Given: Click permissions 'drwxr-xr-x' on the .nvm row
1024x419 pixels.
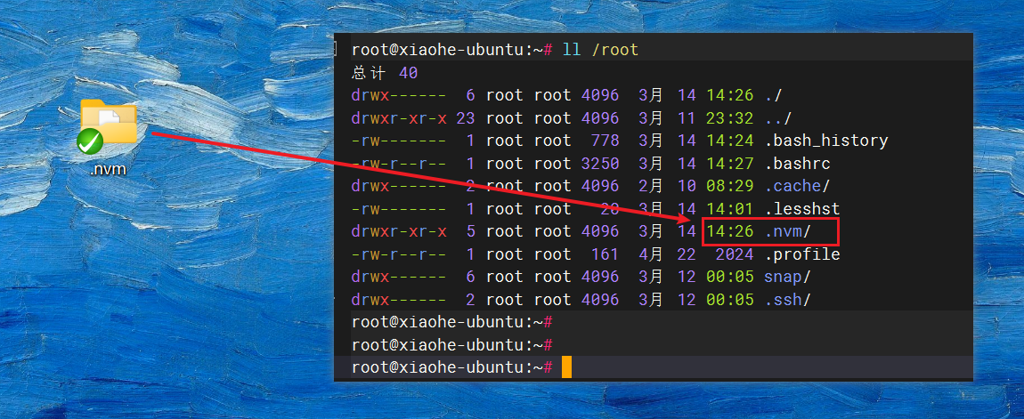Looking at the screenshot, I should [x=399, y=231].
